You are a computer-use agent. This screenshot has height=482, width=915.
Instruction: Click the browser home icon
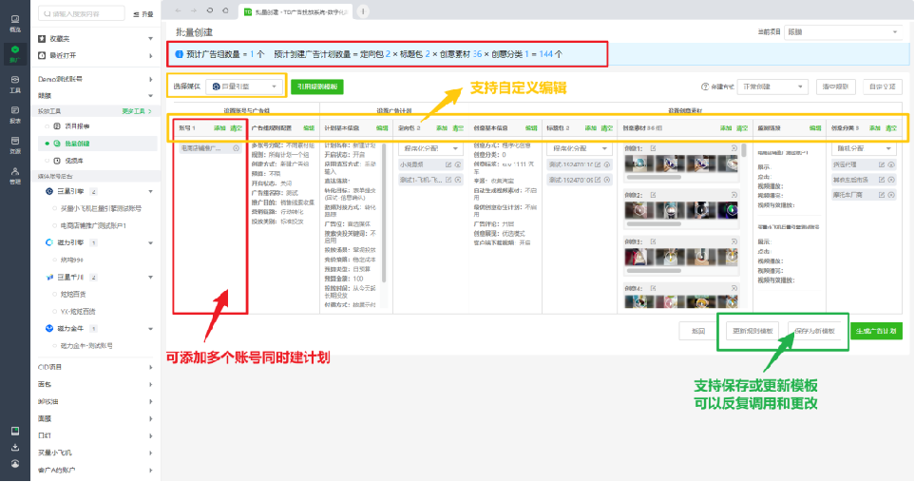[x=225, y=11]
